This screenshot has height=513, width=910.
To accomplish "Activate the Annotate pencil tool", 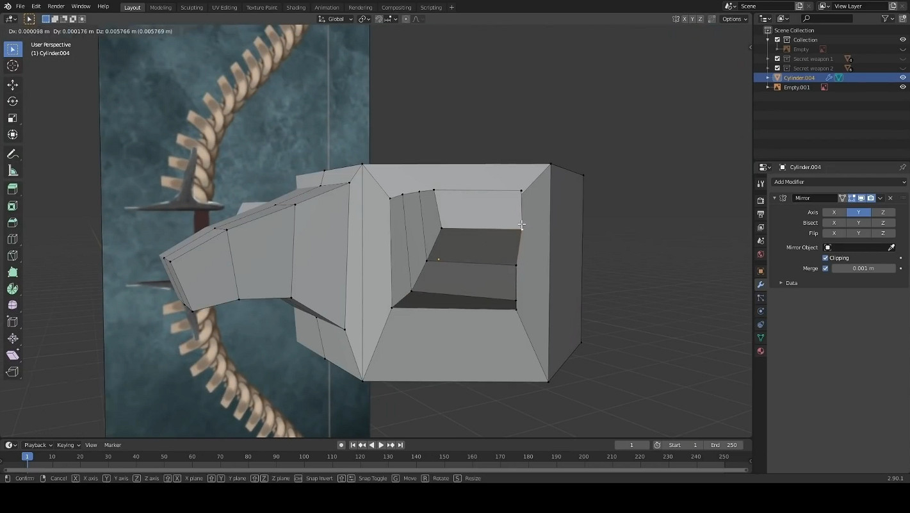I will (12, 154).
